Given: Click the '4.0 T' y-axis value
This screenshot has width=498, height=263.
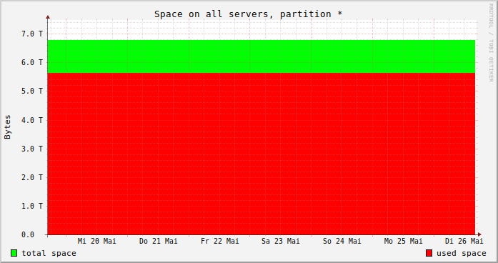Looking at the screenshot, I should pos(31,120).
